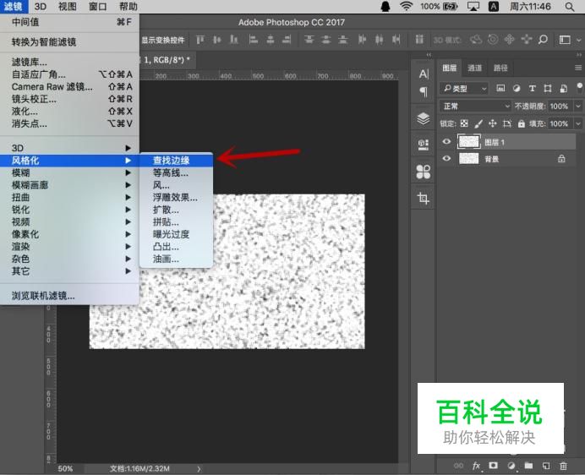The image size is (585, 475).
Task: Filter layers by smart objects icon
Action: pyautogui.click(x=563, y=89)
